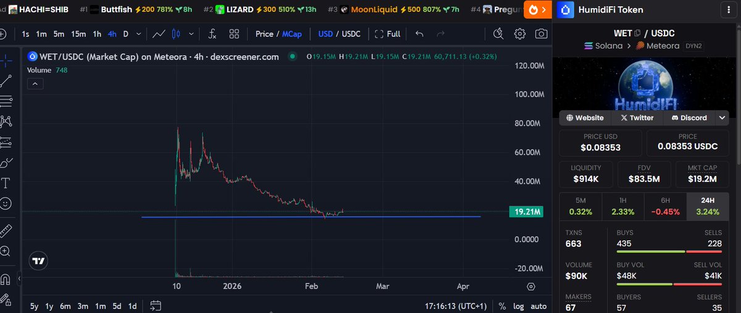The width and height of the screenshot is (741, 313).
Task: Open the HumidiFi Website link
Action: 585,117
